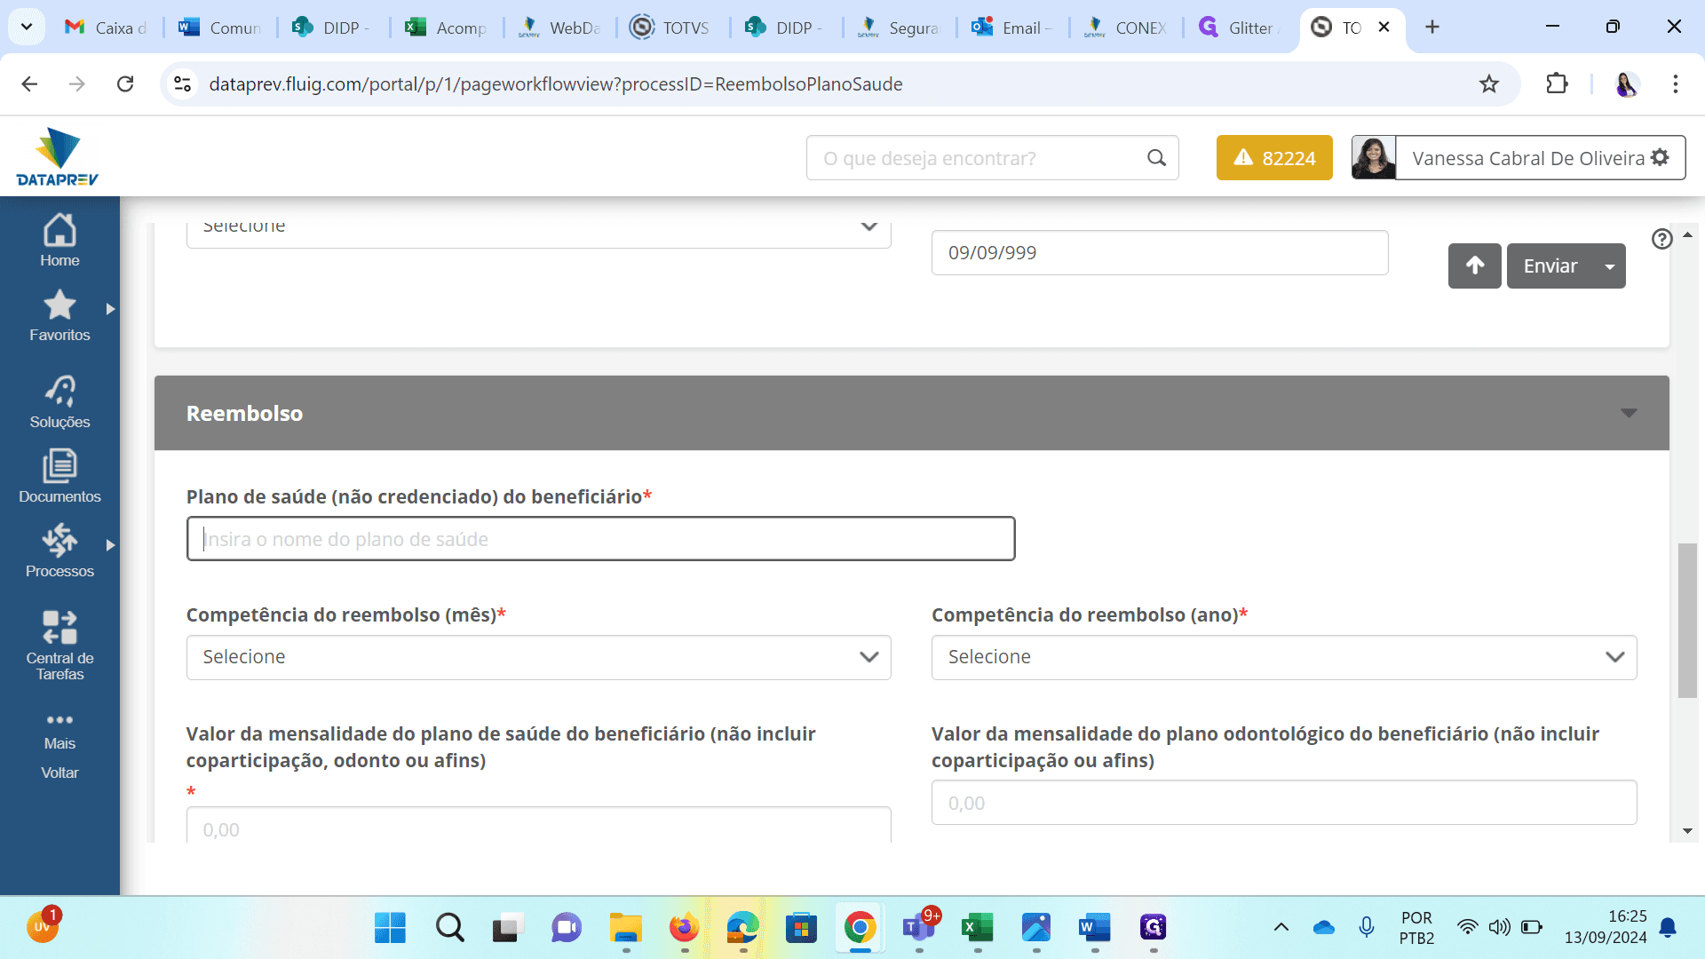Viewport: 1705px width, 959px height.
Task: Open Processos in sidebar
Action: click(x=59, y=551)
